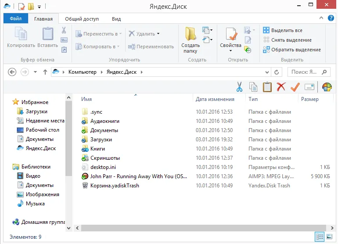
Task: Select Yandex.Disk in the navigation pane
Action: (x=36, y=148)
